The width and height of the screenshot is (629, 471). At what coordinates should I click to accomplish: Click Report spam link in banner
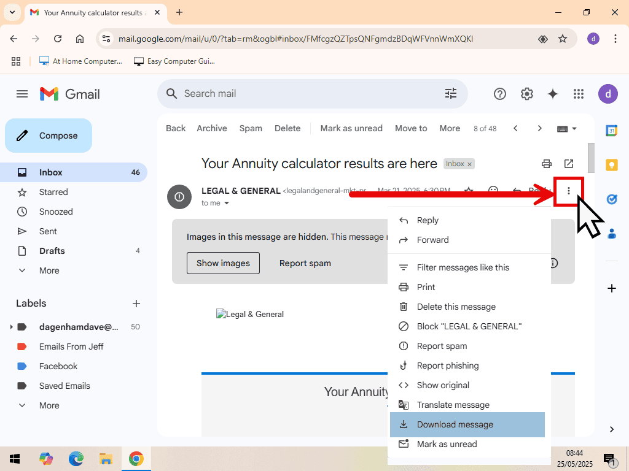(x=305, y=263)
